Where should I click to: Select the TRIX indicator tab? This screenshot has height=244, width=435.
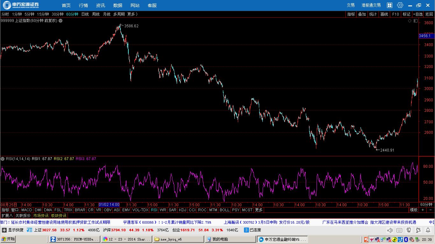[68, 210]
